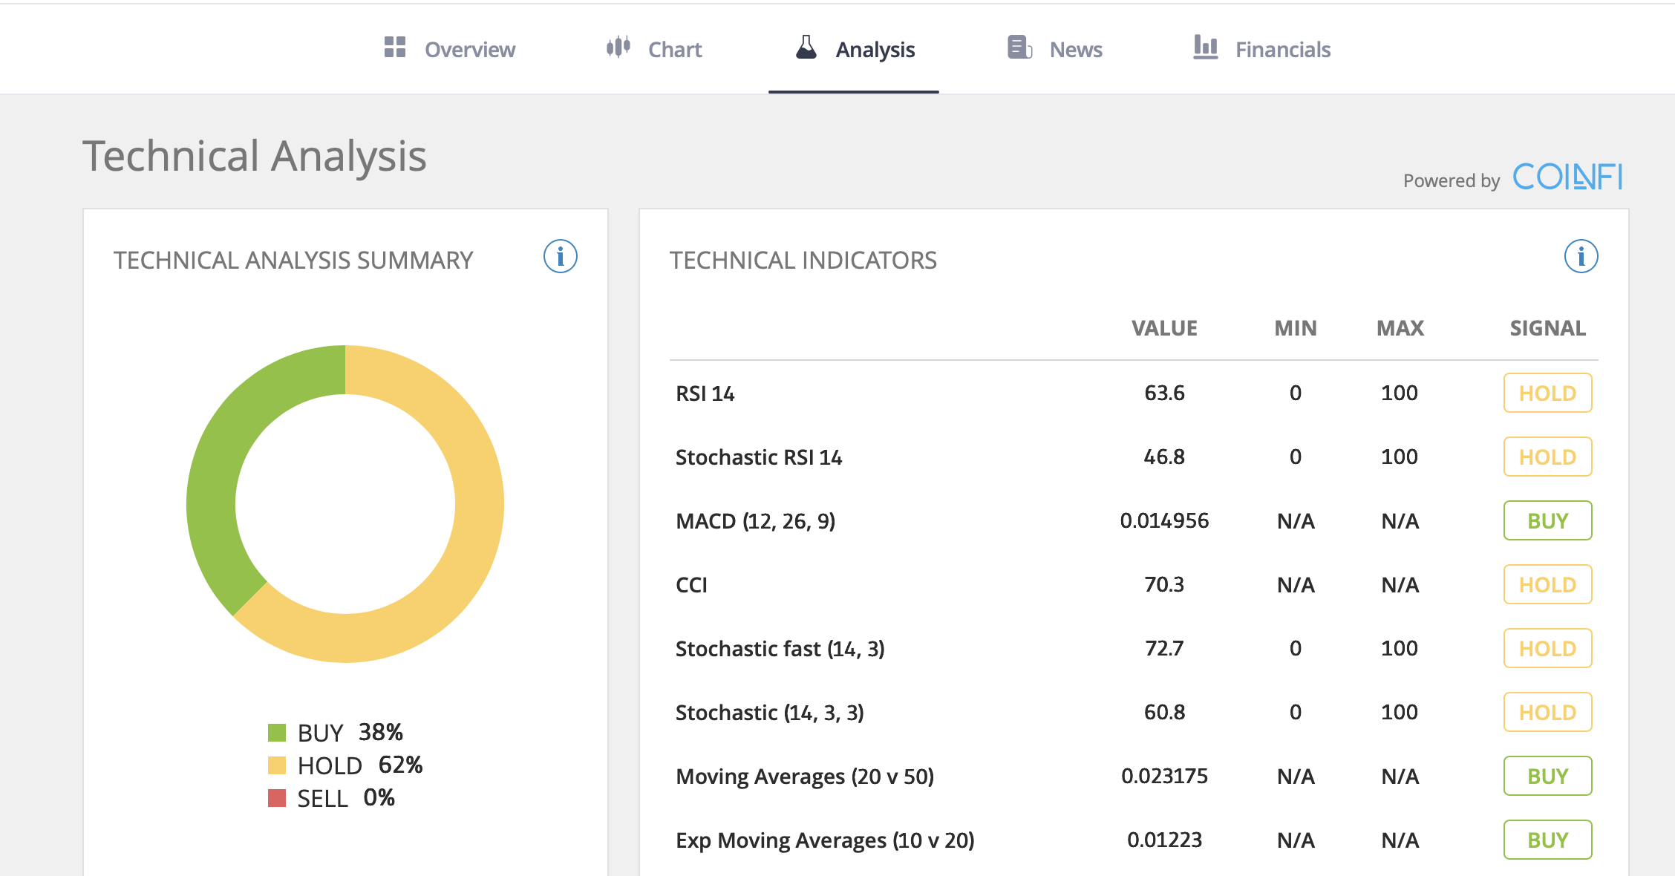Click the Overview grid icon
This screenshot has height=876, width=1675.
[395, 48]
